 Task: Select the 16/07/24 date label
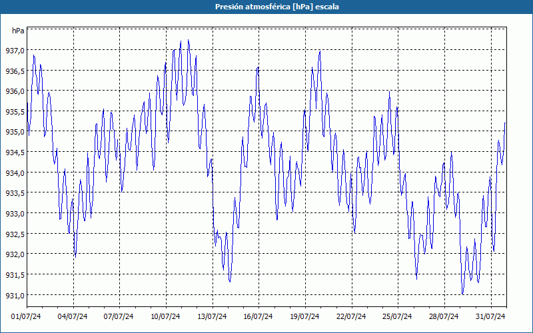[258, 316]
